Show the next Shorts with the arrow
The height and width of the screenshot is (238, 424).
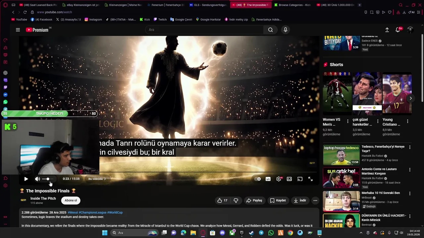410,98
